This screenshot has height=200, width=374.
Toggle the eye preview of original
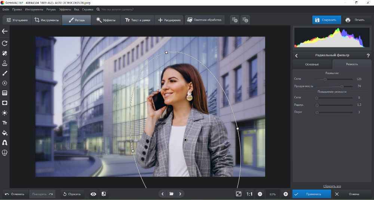point(93,194)
